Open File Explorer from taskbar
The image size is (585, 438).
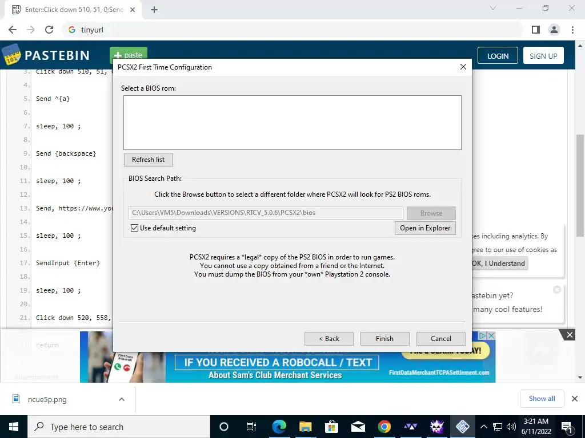pyautogui.click(x=305, y=427)
